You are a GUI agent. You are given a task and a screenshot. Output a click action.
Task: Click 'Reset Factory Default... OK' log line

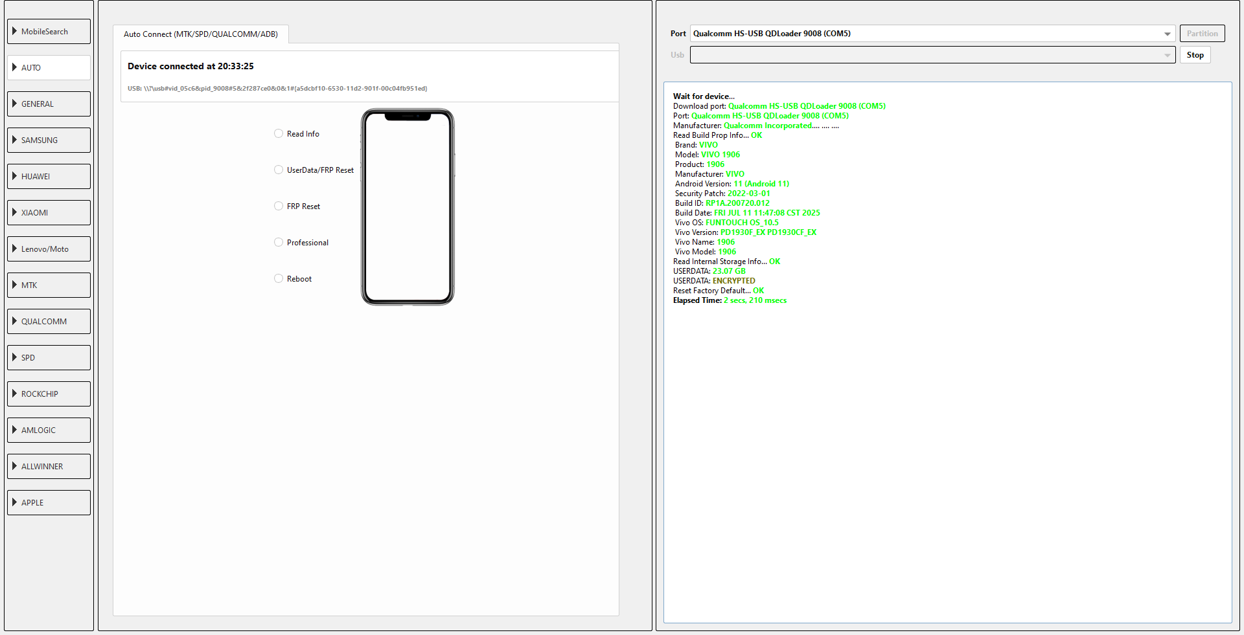pyautogui.click(x=719, y=291)
